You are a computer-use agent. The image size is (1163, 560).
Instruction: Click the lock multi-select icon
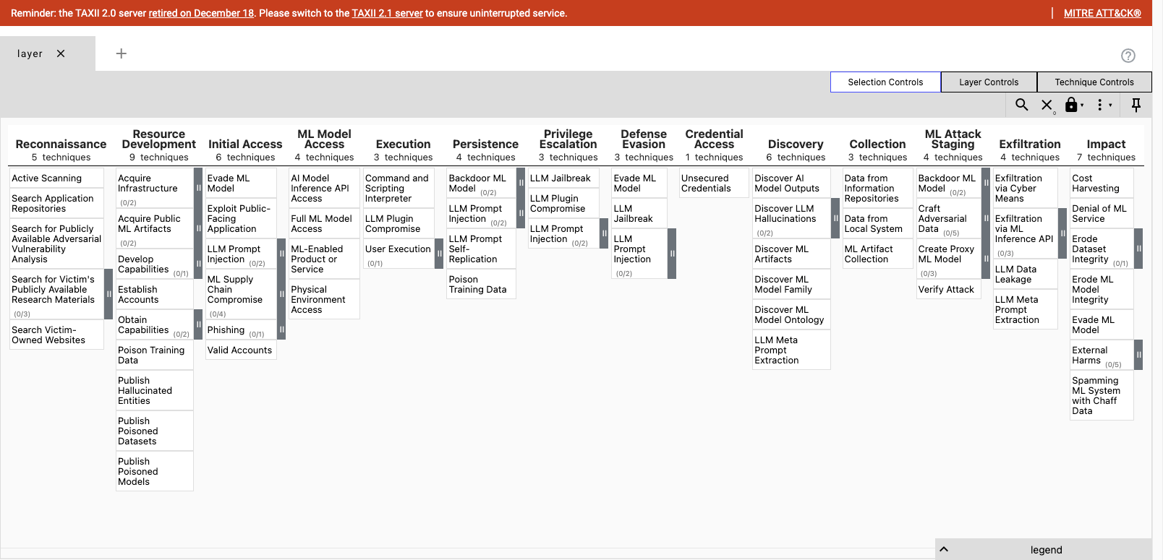click(x=1072, y=105)
